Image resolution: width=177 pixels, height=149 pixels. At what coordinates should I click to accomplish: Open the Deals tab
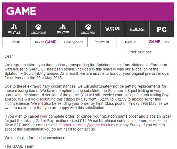(16, 42)
